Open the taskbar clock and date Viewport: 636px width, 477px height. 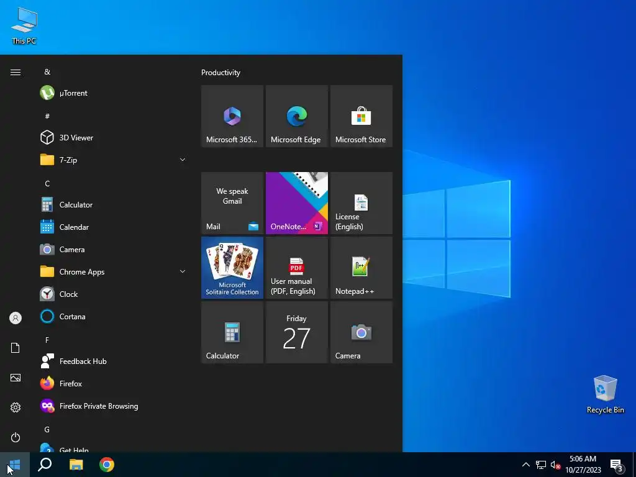pos(583,465)
